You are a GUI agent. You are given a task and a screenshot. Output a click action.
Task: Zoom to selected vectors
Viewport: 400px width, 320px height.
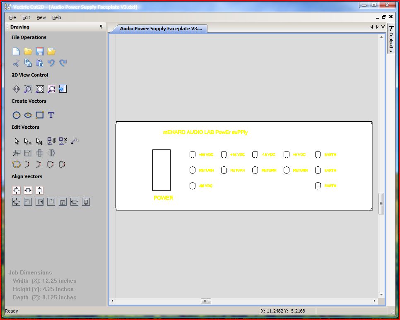(x=51, y=89)
